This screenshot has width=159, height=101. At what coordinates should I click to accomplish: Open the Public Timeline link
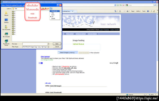click(x=115, y=30)
